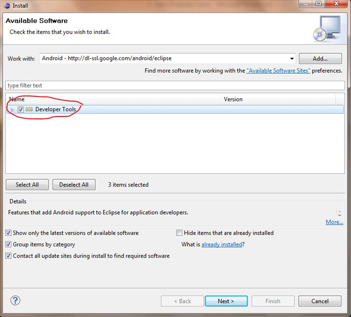This screenshot has height=317, width=351.
Task: Uncheck the Developer Tools checkbox
Action: pos(21,109)
